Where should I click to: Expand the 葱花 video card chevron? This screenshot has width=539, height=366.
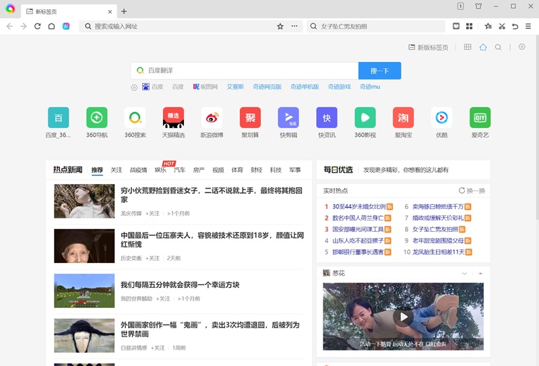click(464, 274)
